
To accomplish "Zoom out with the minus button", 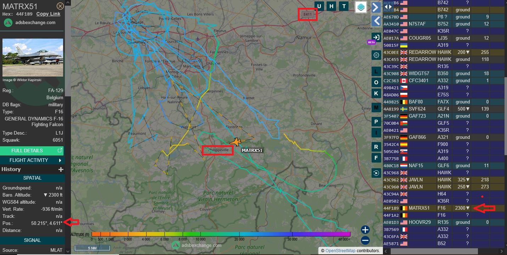I will pos(365,240).
